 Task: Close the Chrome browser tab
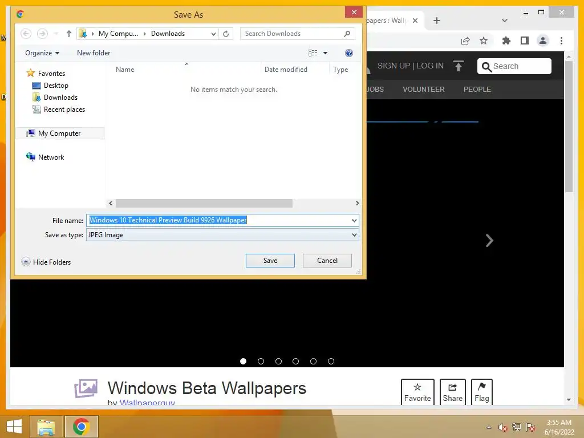pyautogui.click(x=415, y=21)
